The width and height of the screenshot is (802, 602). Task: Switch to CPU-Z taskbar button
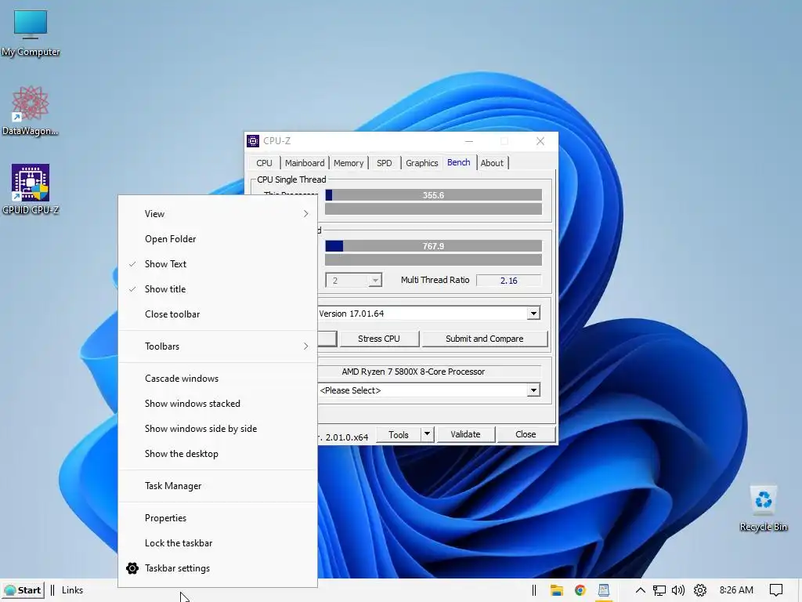(604, 590)
